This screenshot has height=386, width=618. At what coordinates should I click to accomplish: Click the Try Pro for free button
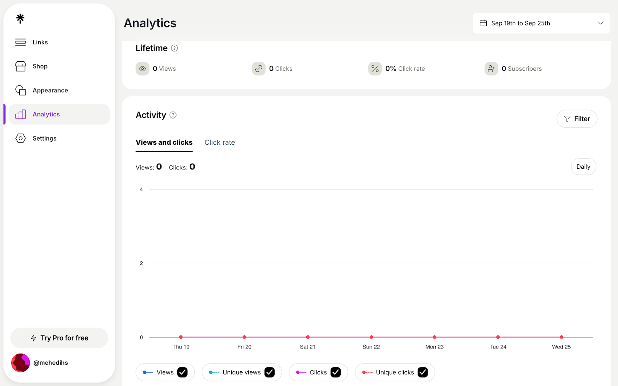(x=59, y=338)
